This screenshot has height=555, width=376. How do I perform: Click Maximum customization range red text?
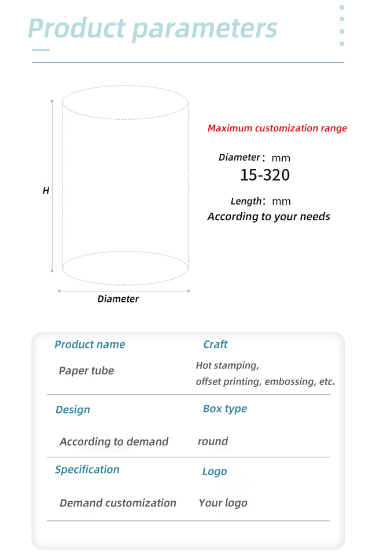click(x=277, y=128)
